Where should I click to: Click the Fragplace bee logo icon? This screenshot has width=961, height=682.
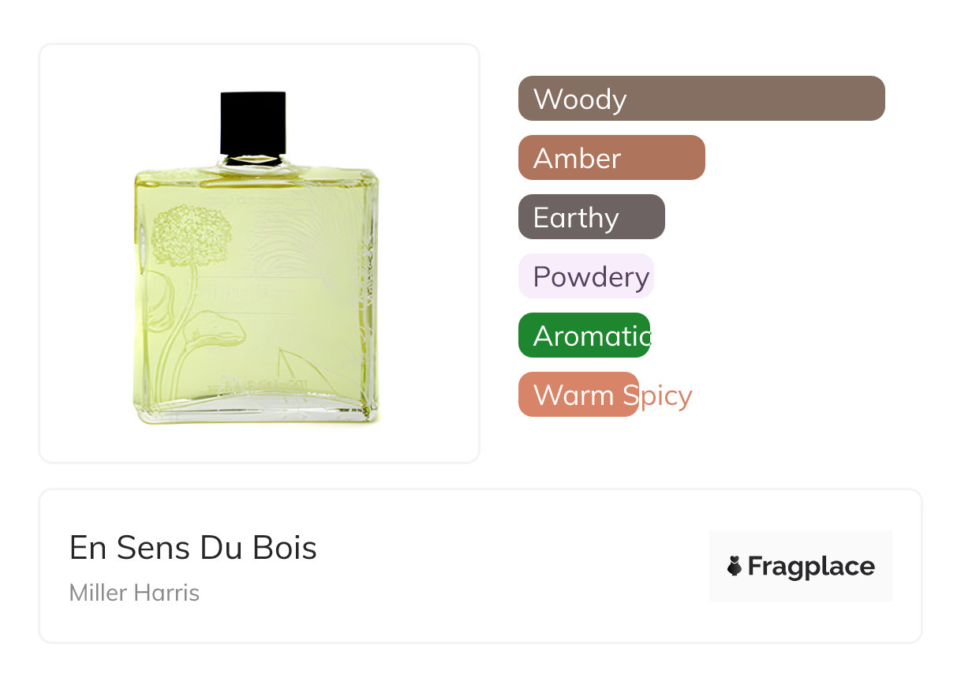735,566
